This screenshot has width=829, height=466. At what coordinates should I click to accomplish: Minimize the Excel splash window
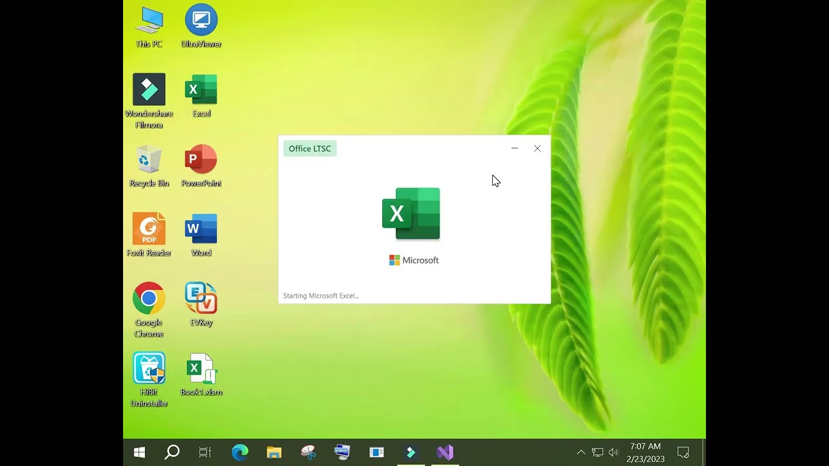tap(514, 148)
